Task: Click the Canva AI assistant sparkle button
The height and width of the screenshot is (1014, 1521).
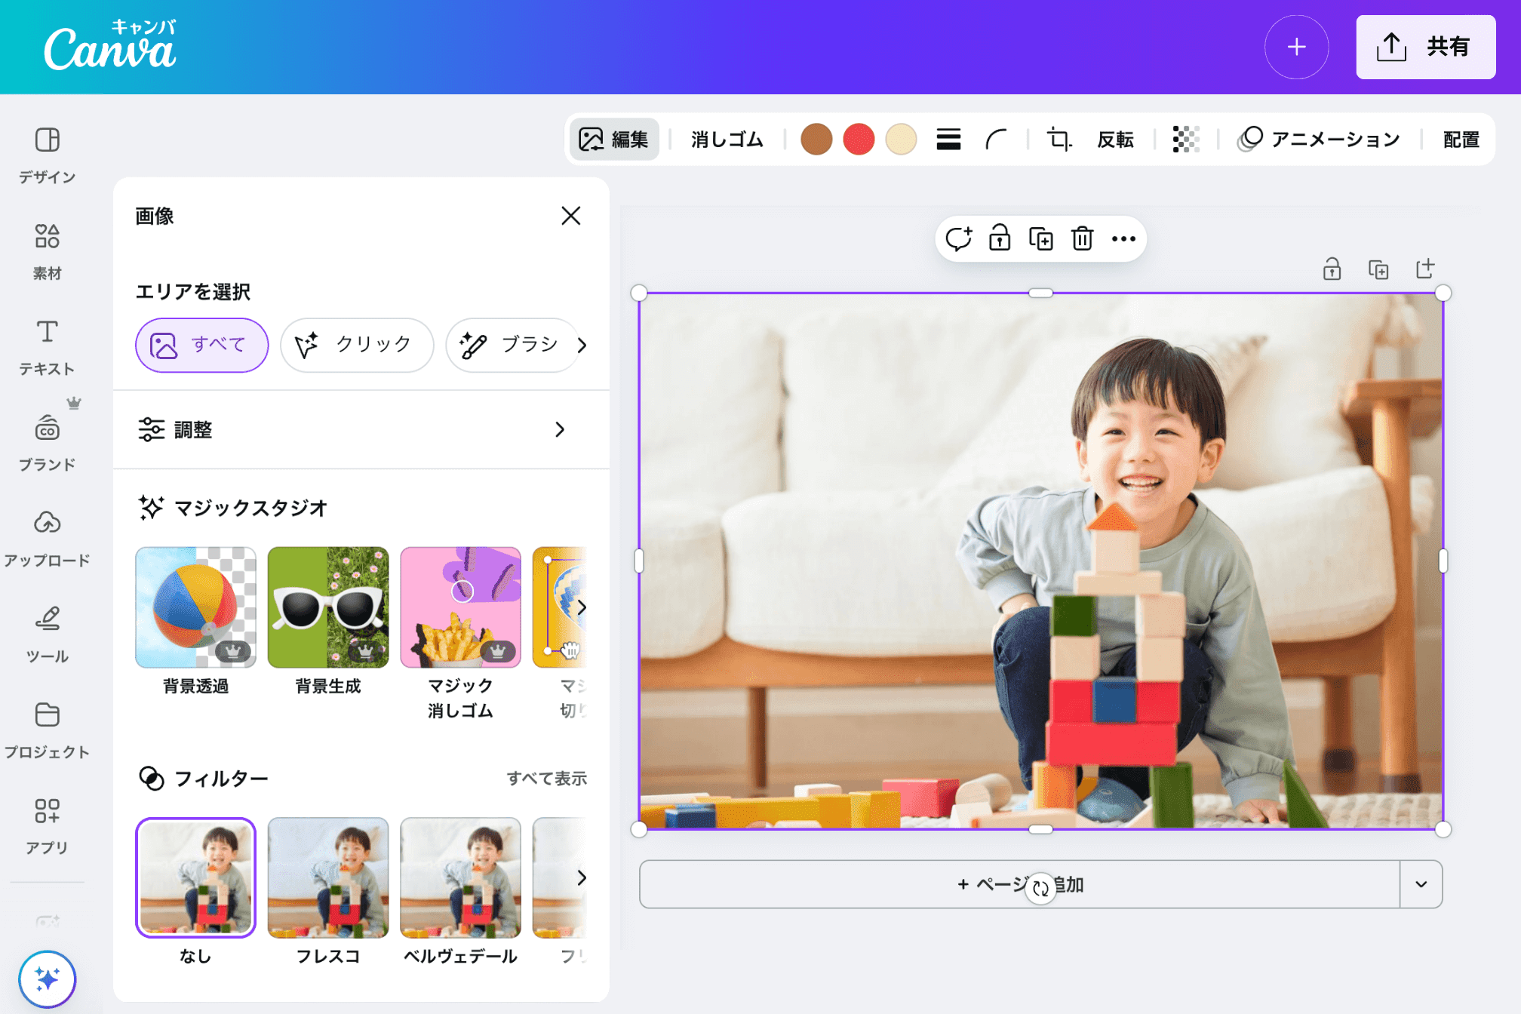Action: tap(47, 979)
